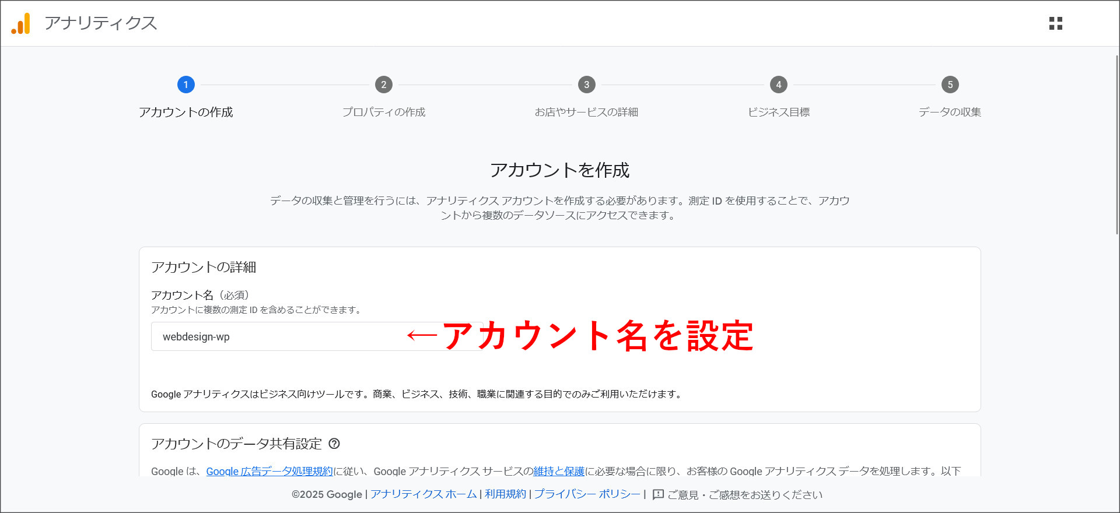
Task: Select step 5 データの収集
Action: (950, 97)
